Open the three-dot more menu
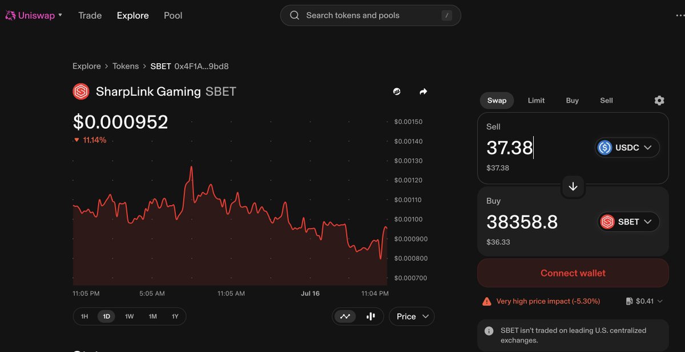 [x=679, y=15]
